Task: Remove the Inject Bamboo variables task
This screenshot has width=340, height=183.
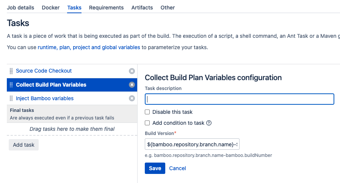Action: point(132,98)
